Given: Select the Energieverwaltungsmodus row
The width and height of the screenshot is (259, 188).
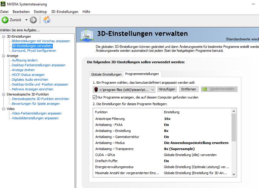Looking at the screenshot, I should (x=162, y=167).
